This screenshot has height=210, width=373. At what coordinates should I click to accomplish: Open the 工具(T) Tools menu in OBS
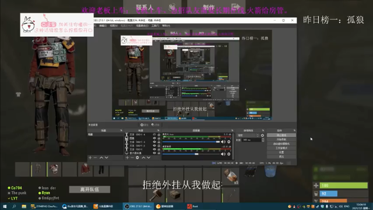coord(156,26)
